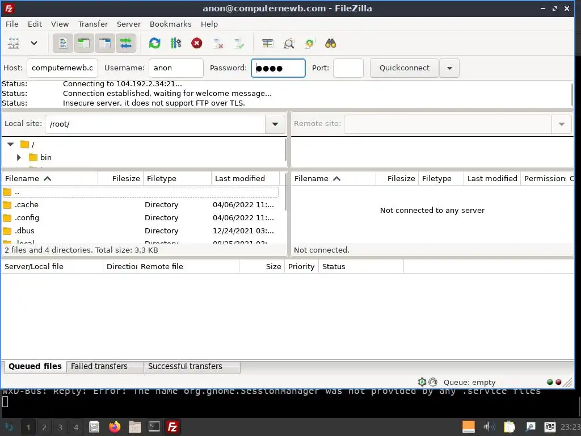Toggle synchronized browsing
This screenshot has height=436, width=581.
coord(309,43)
